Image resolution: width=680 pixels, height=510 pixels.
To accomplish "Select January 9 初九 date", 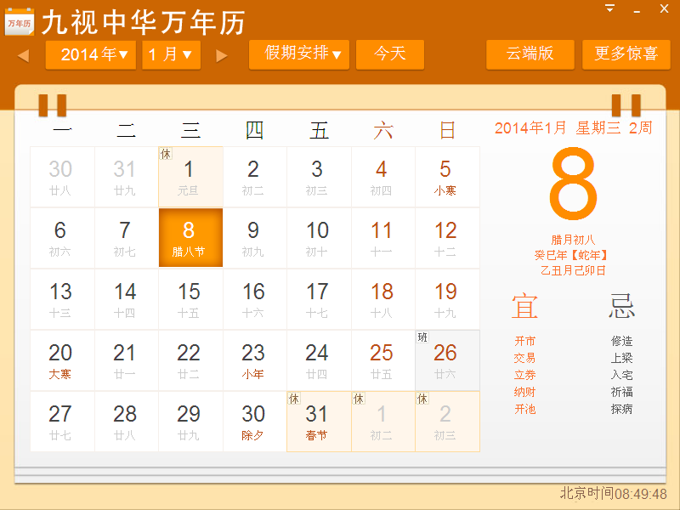I will click(255, 238).
